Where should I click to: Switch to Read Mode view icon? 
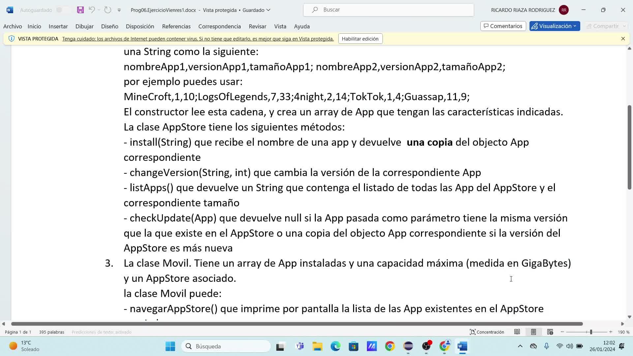click(x=517, y=332)
